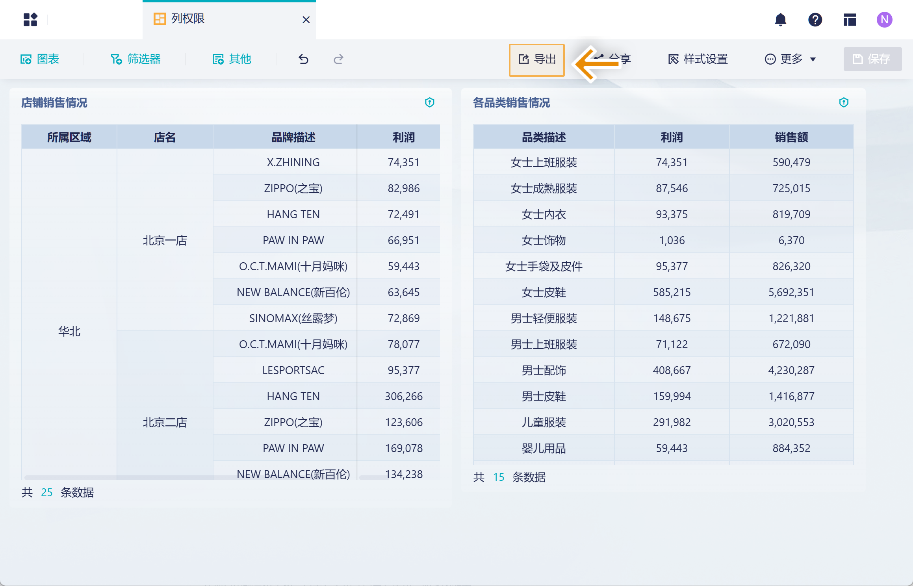Close the 列权限 tab
Screen dimensions: 913x586
[306, 20]
